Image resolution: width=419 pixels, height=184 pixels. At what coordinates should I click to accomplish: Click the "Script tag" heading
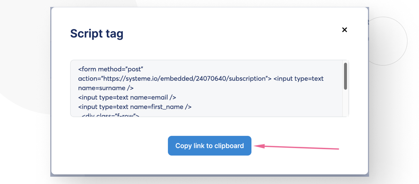[x=97, y=33]
